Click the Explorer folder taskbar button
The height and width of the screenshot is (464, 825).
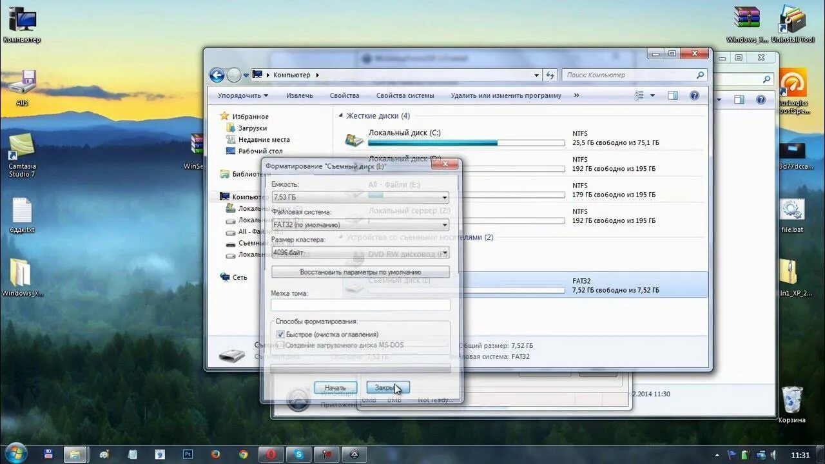tap(74, 454)
